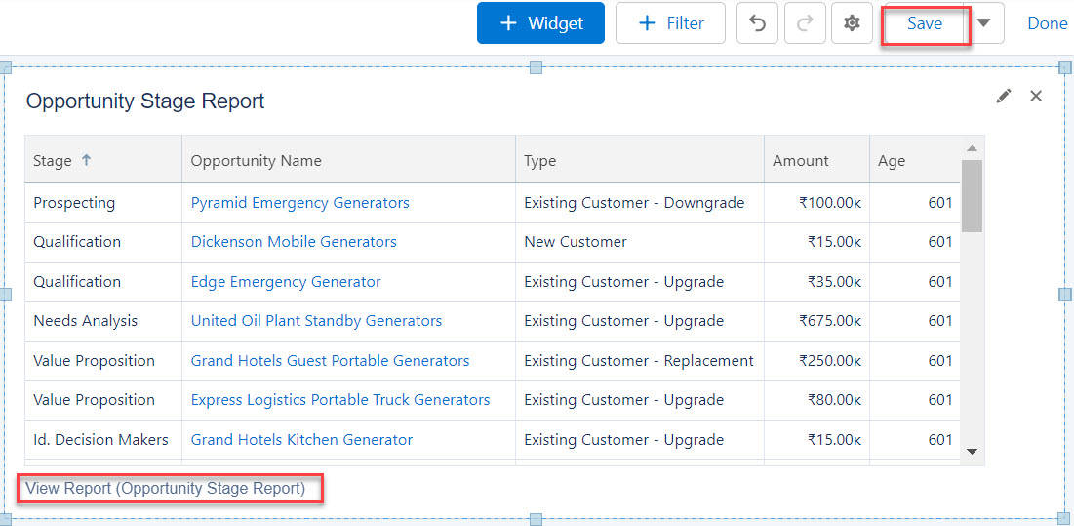
Task: Save the dashboard
Action: pos(925,24)
